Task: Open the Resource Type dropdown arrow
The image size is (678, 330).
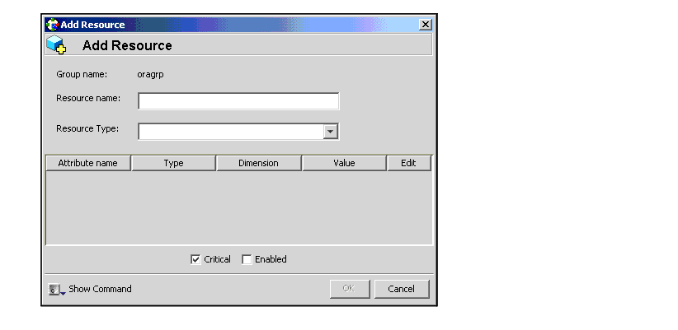Action: (331, 132)
